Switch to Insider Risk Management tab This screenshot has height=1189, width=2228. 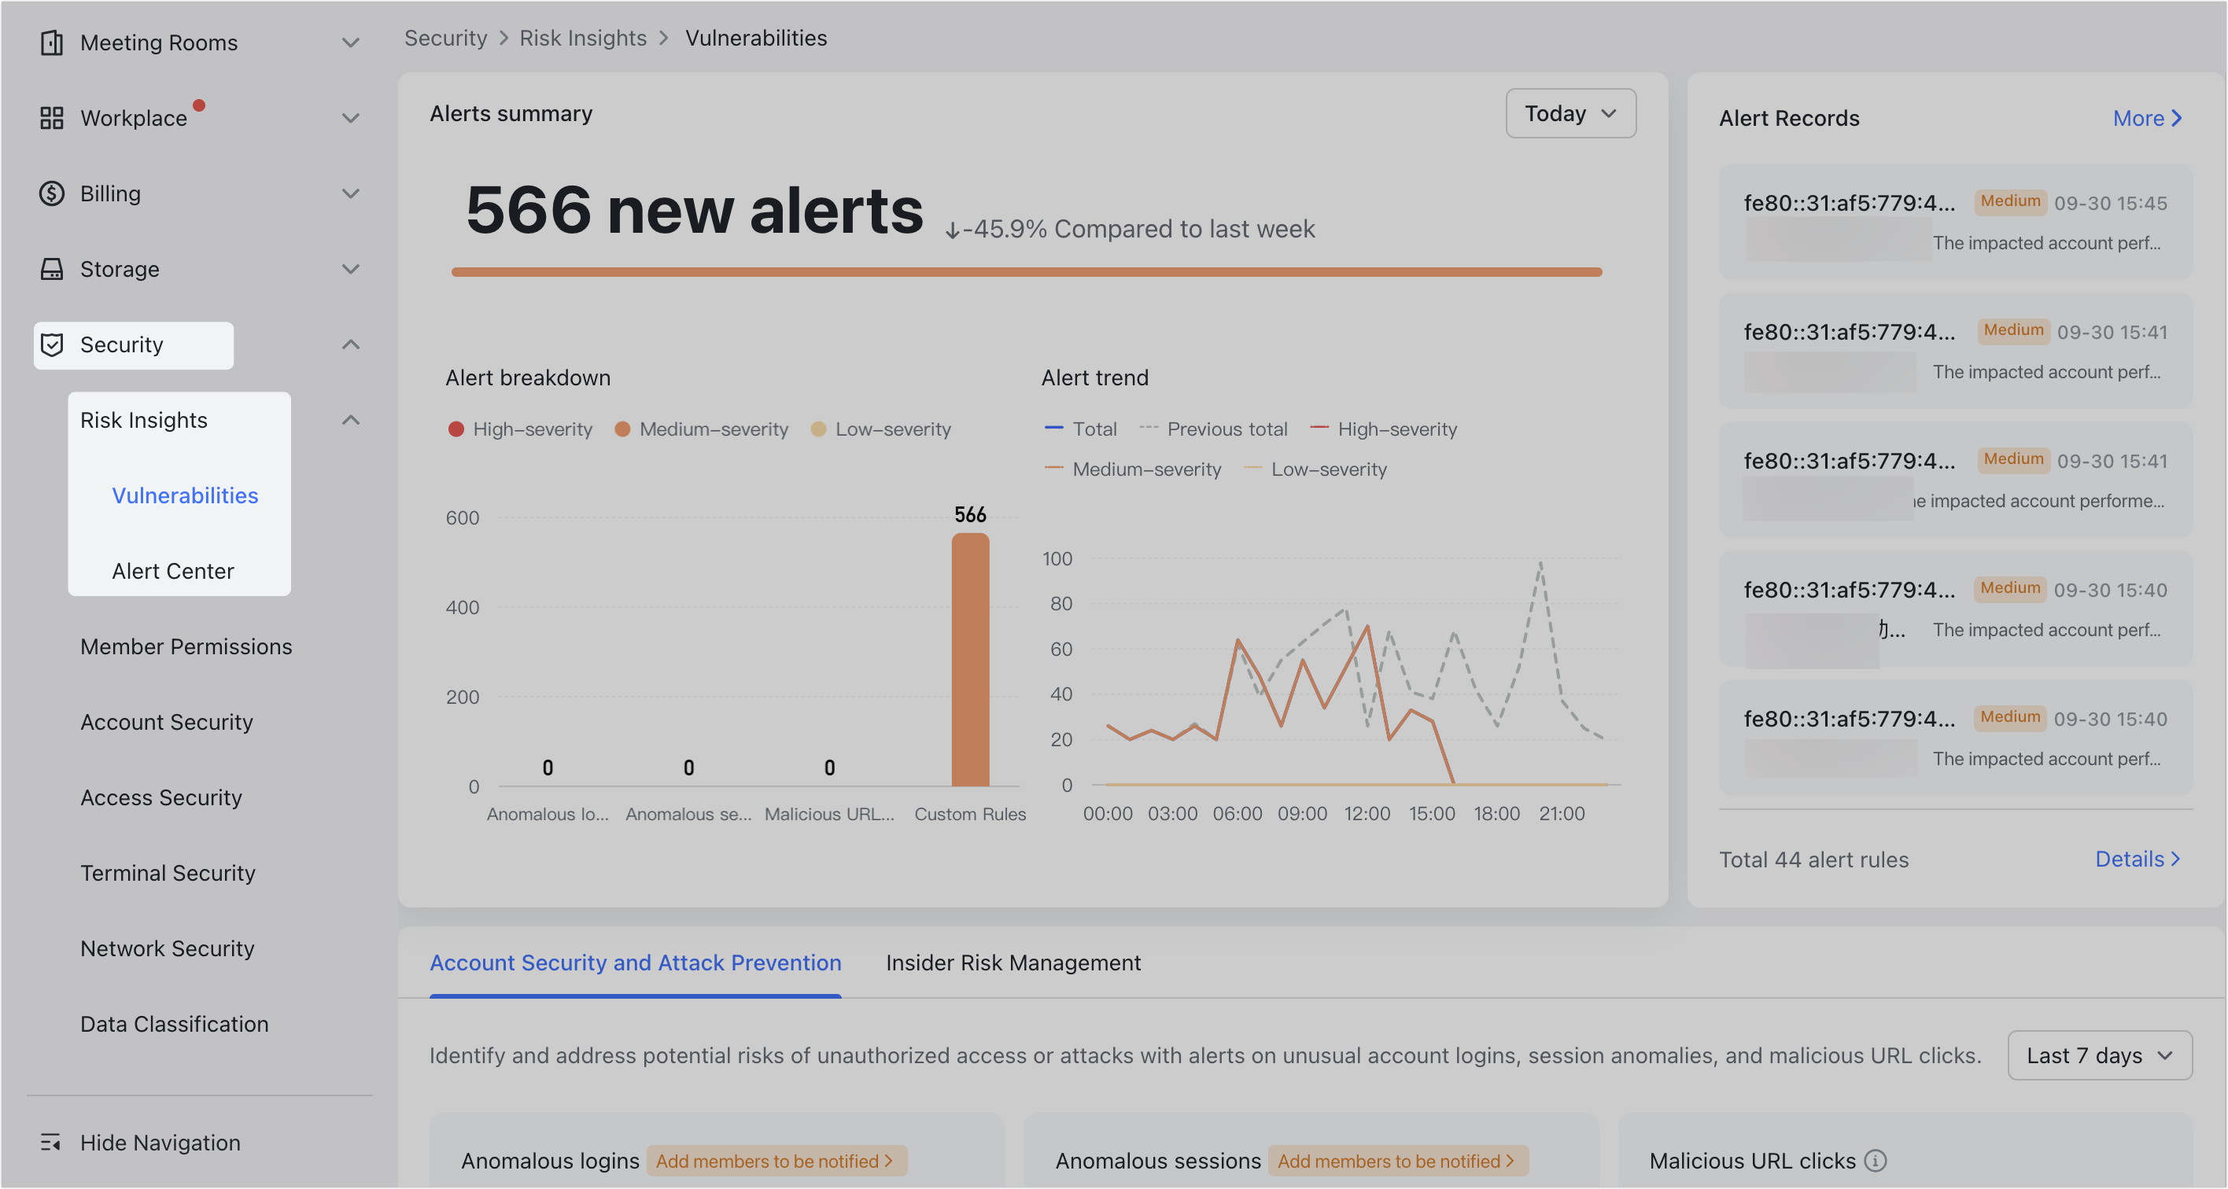point(1013,963)
